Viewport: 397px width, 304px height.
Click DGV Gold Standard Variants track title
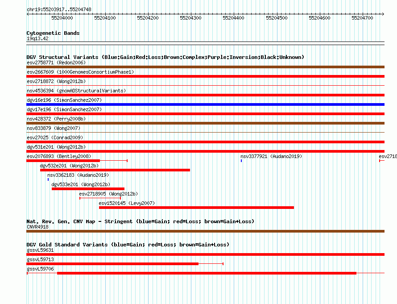coord(128,245)
